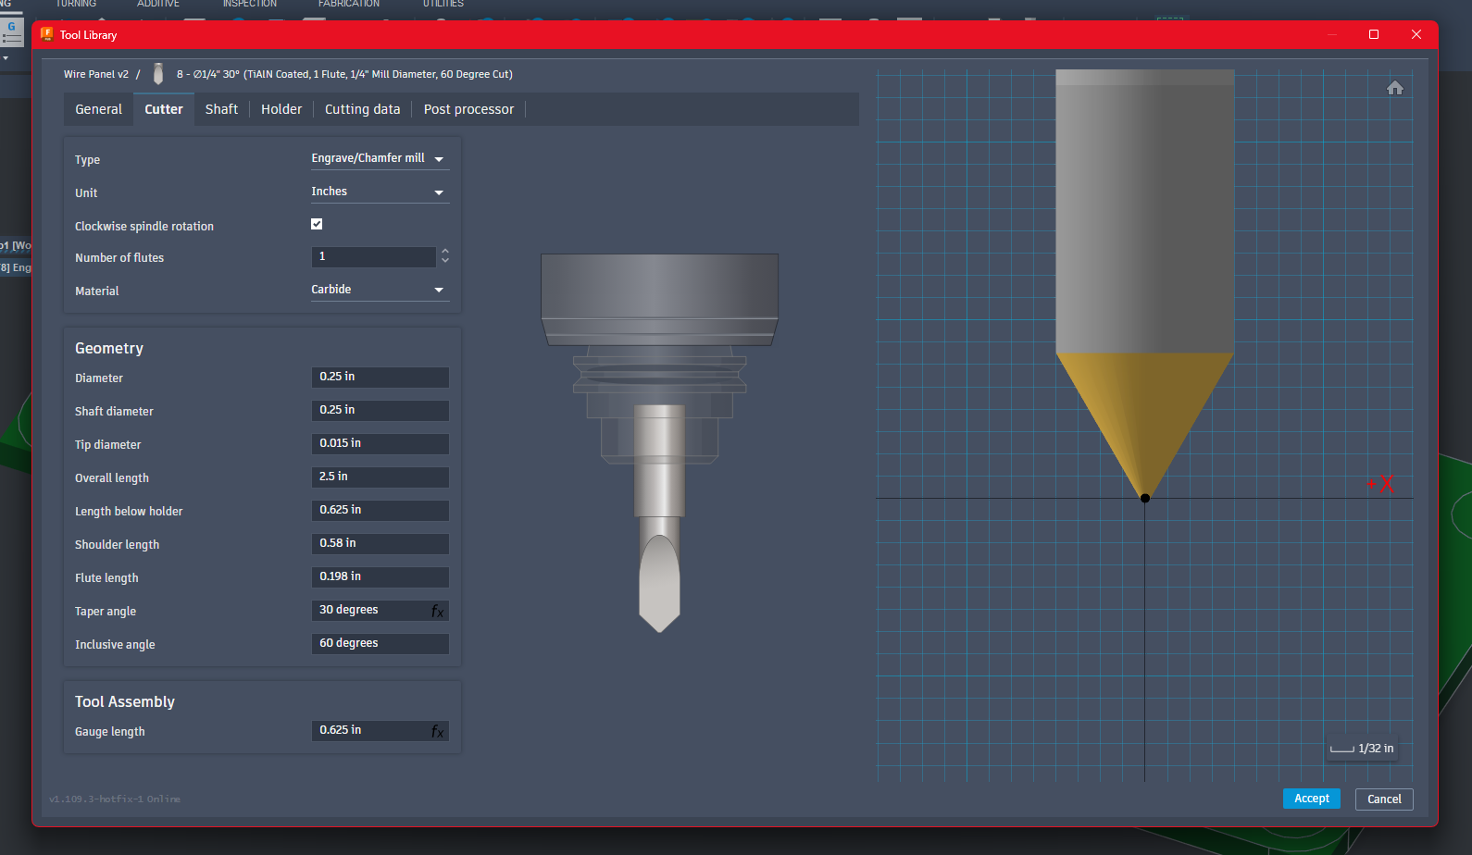Screen dimensions: 1472x855
Task: Toggle Clockwise spindle rotation checkbox
Action: point(317,224)
